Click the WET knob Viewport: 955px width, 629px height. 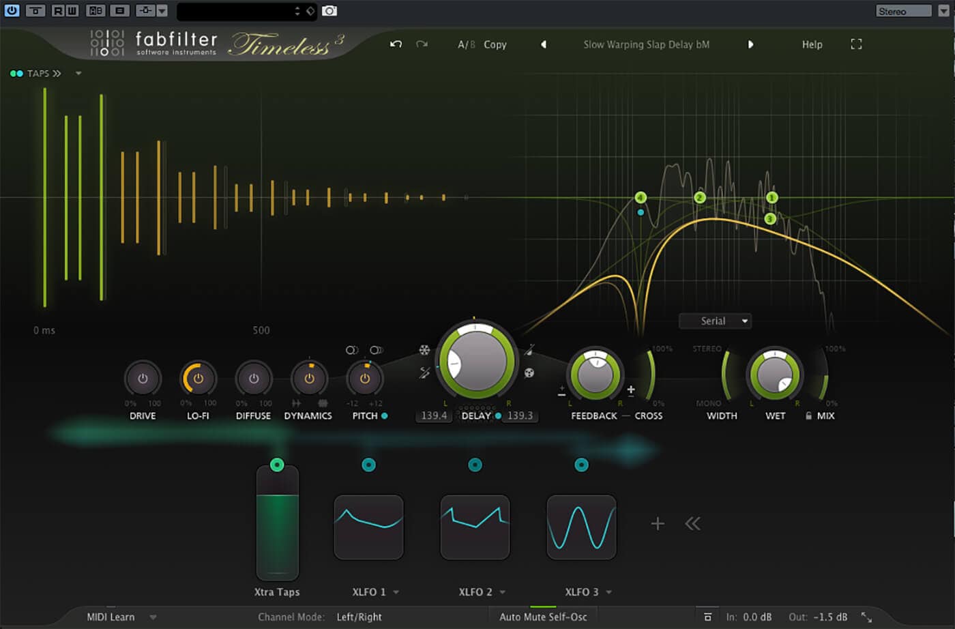[775, 375]
